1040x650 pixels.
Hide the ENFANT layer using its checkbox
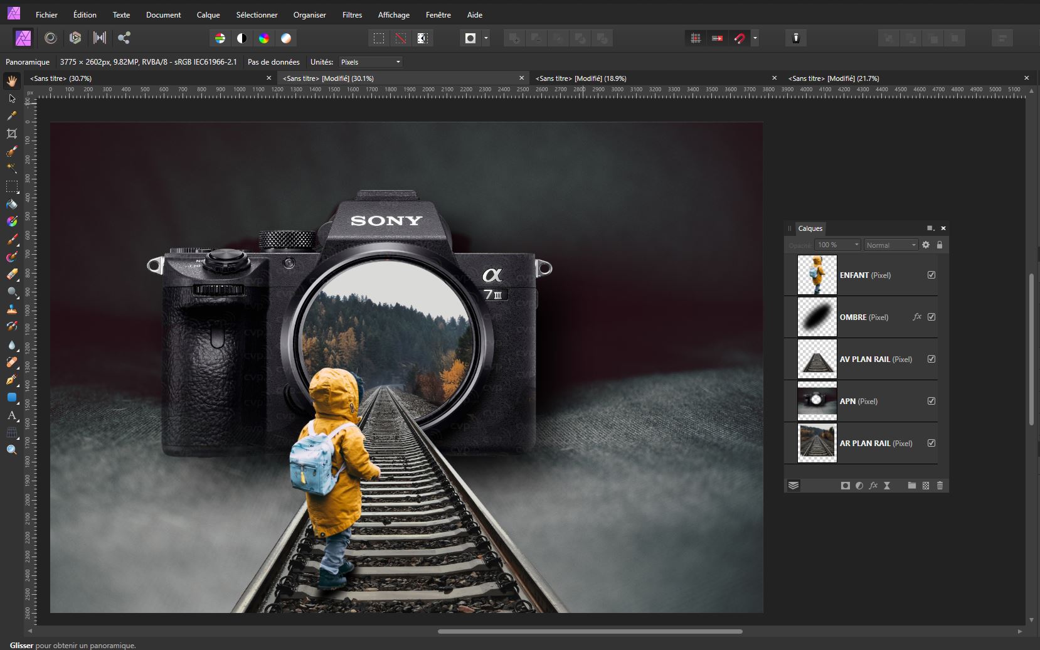click(931, 275)
